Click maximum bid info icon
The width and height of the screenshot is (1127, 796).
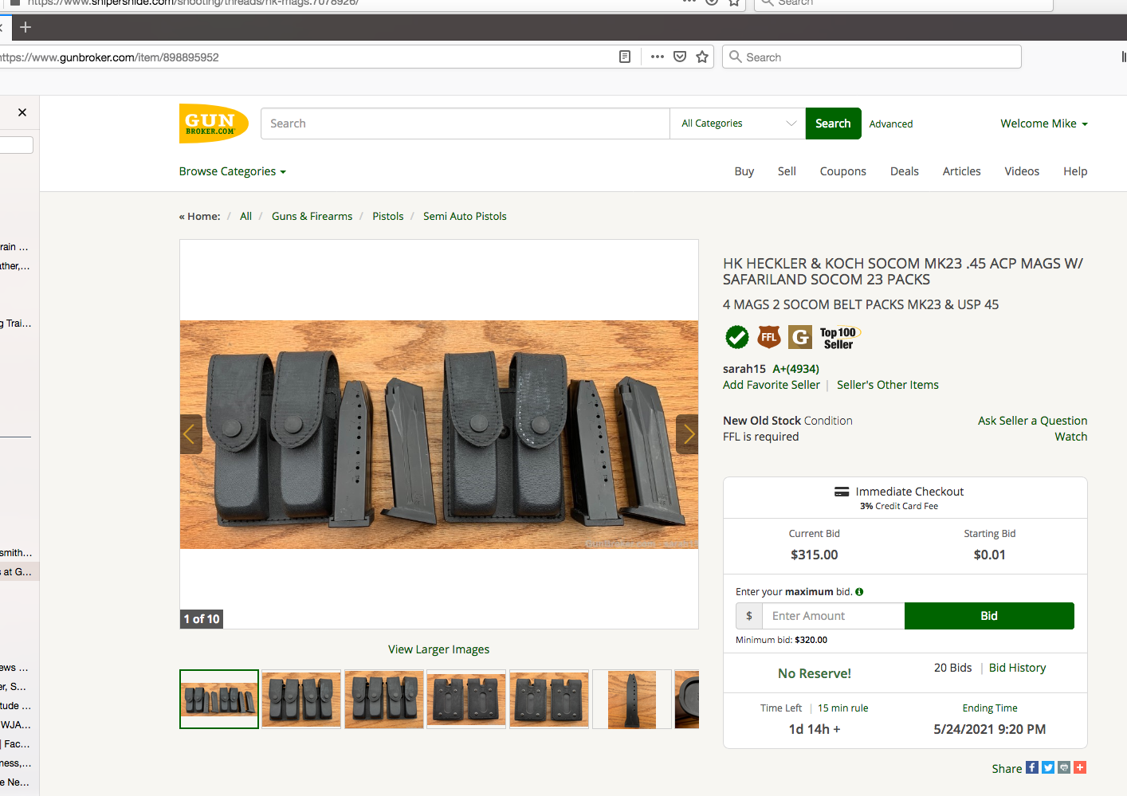[859, 592]
